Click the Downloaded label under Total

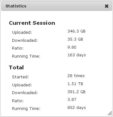click(25, 93)
